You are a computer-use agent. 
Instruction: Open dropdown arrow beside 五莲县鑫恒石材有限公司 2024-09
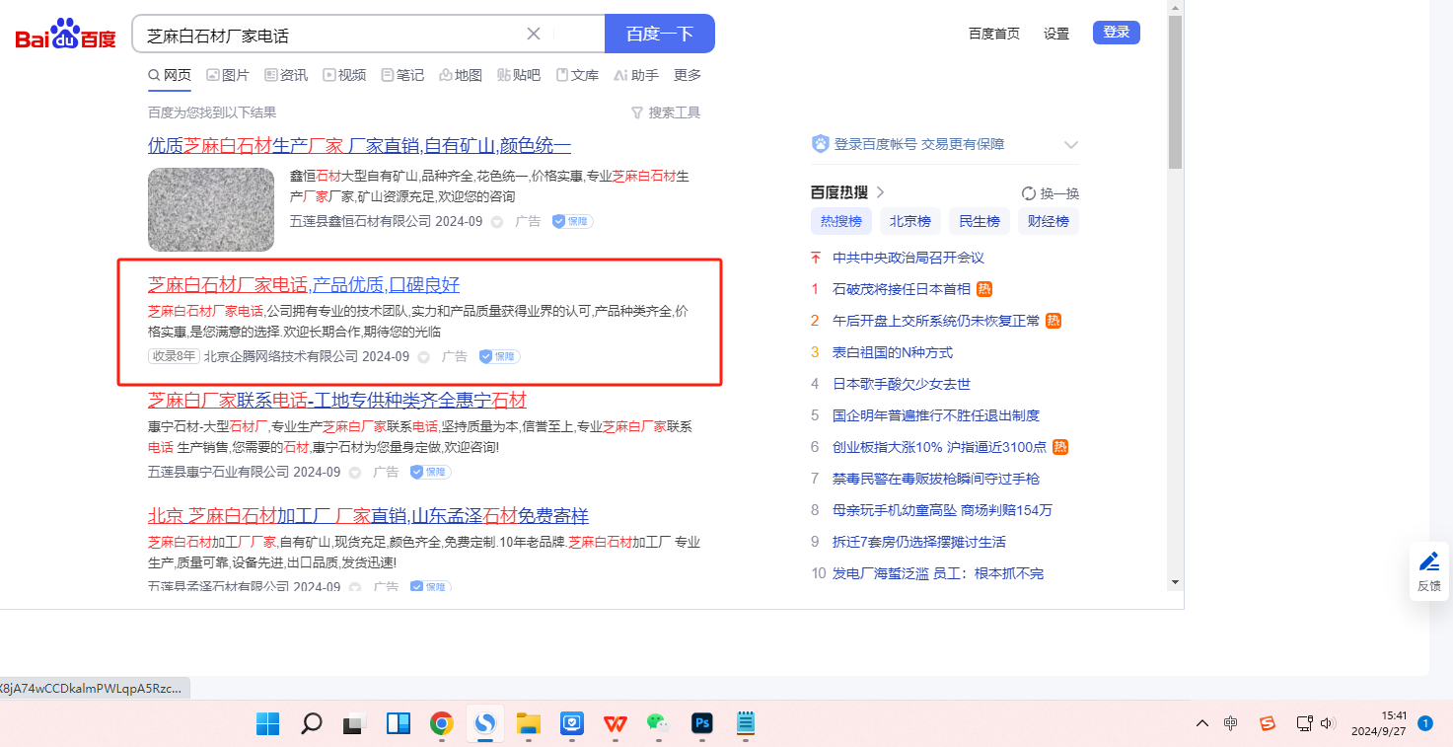click(x=497, y=222)
